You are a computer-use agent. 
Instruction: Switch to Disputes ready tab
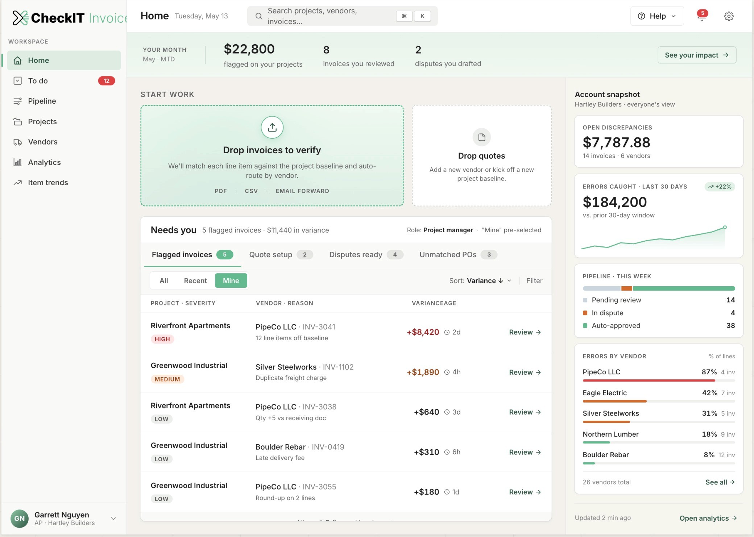(x=366, y=255)
